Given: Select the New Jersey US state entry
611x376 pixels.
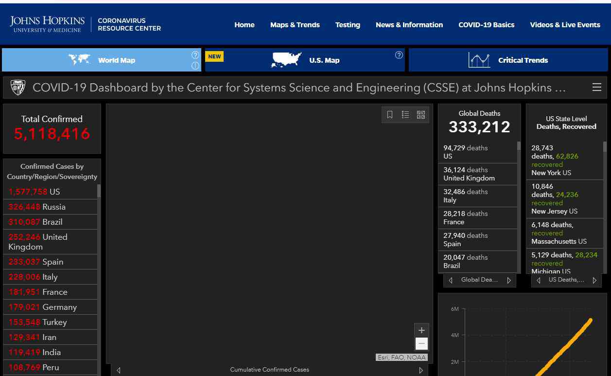Looking at the screenshot, I should (x=565, y=199).
